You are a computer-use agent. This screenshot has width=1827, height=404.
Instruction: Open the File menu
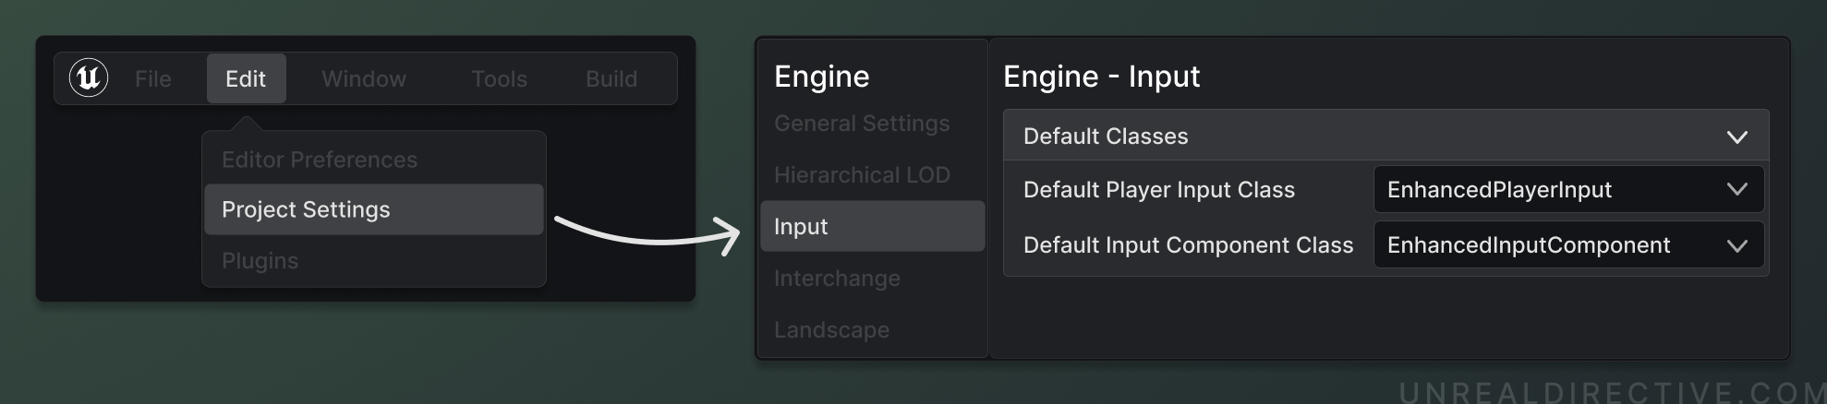[152, 79]
